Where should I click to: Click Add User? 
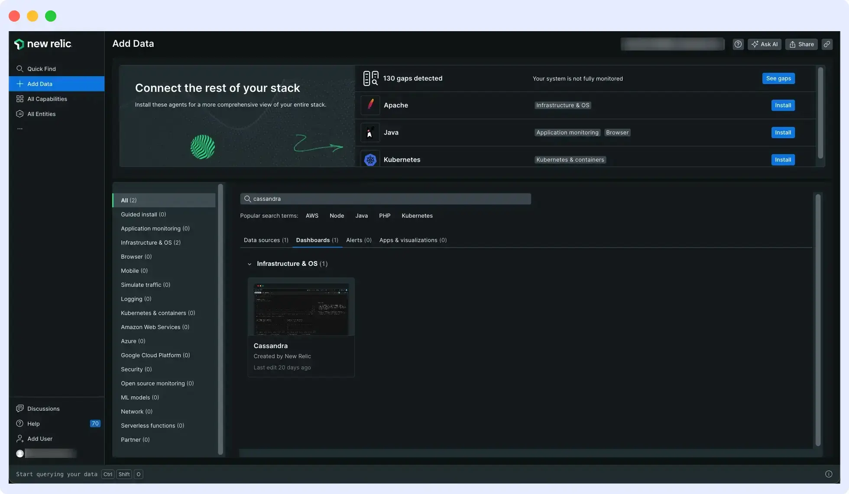39,439
